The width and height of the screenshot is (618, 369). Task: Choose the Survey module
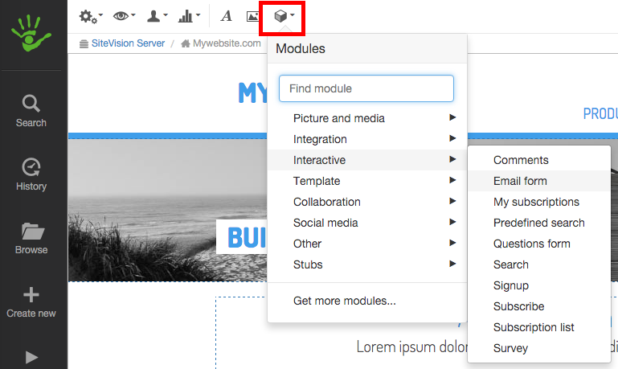pyautogui.click(x=539, y=348)
